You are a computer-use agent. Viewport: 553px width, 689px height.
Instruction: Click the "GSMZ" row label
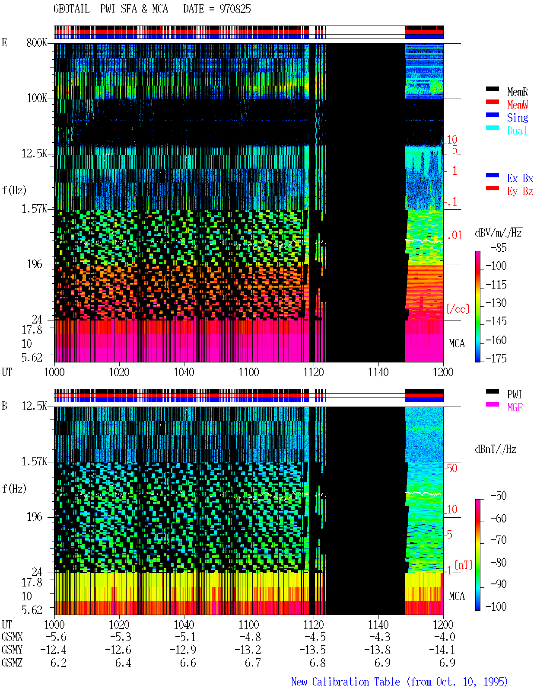coord(12,663)
